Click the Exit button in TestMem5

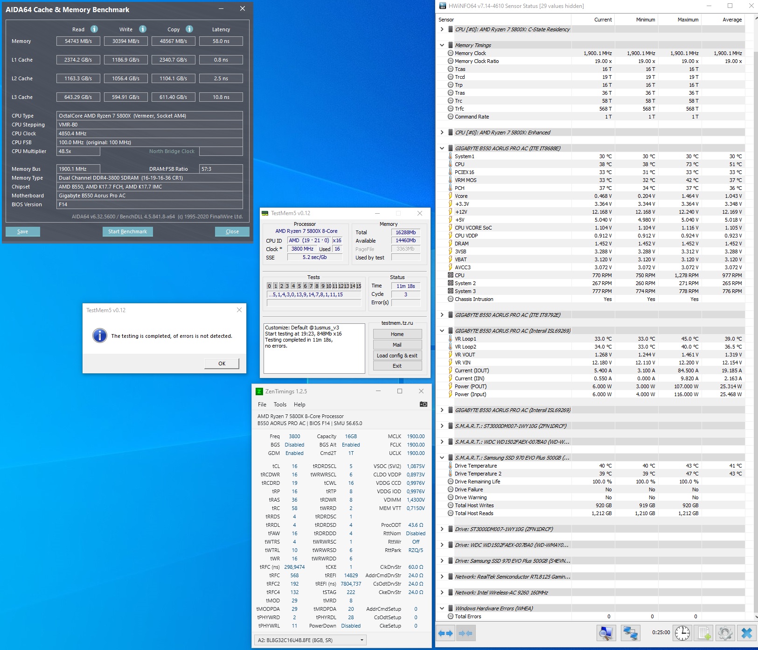point(397,366)
